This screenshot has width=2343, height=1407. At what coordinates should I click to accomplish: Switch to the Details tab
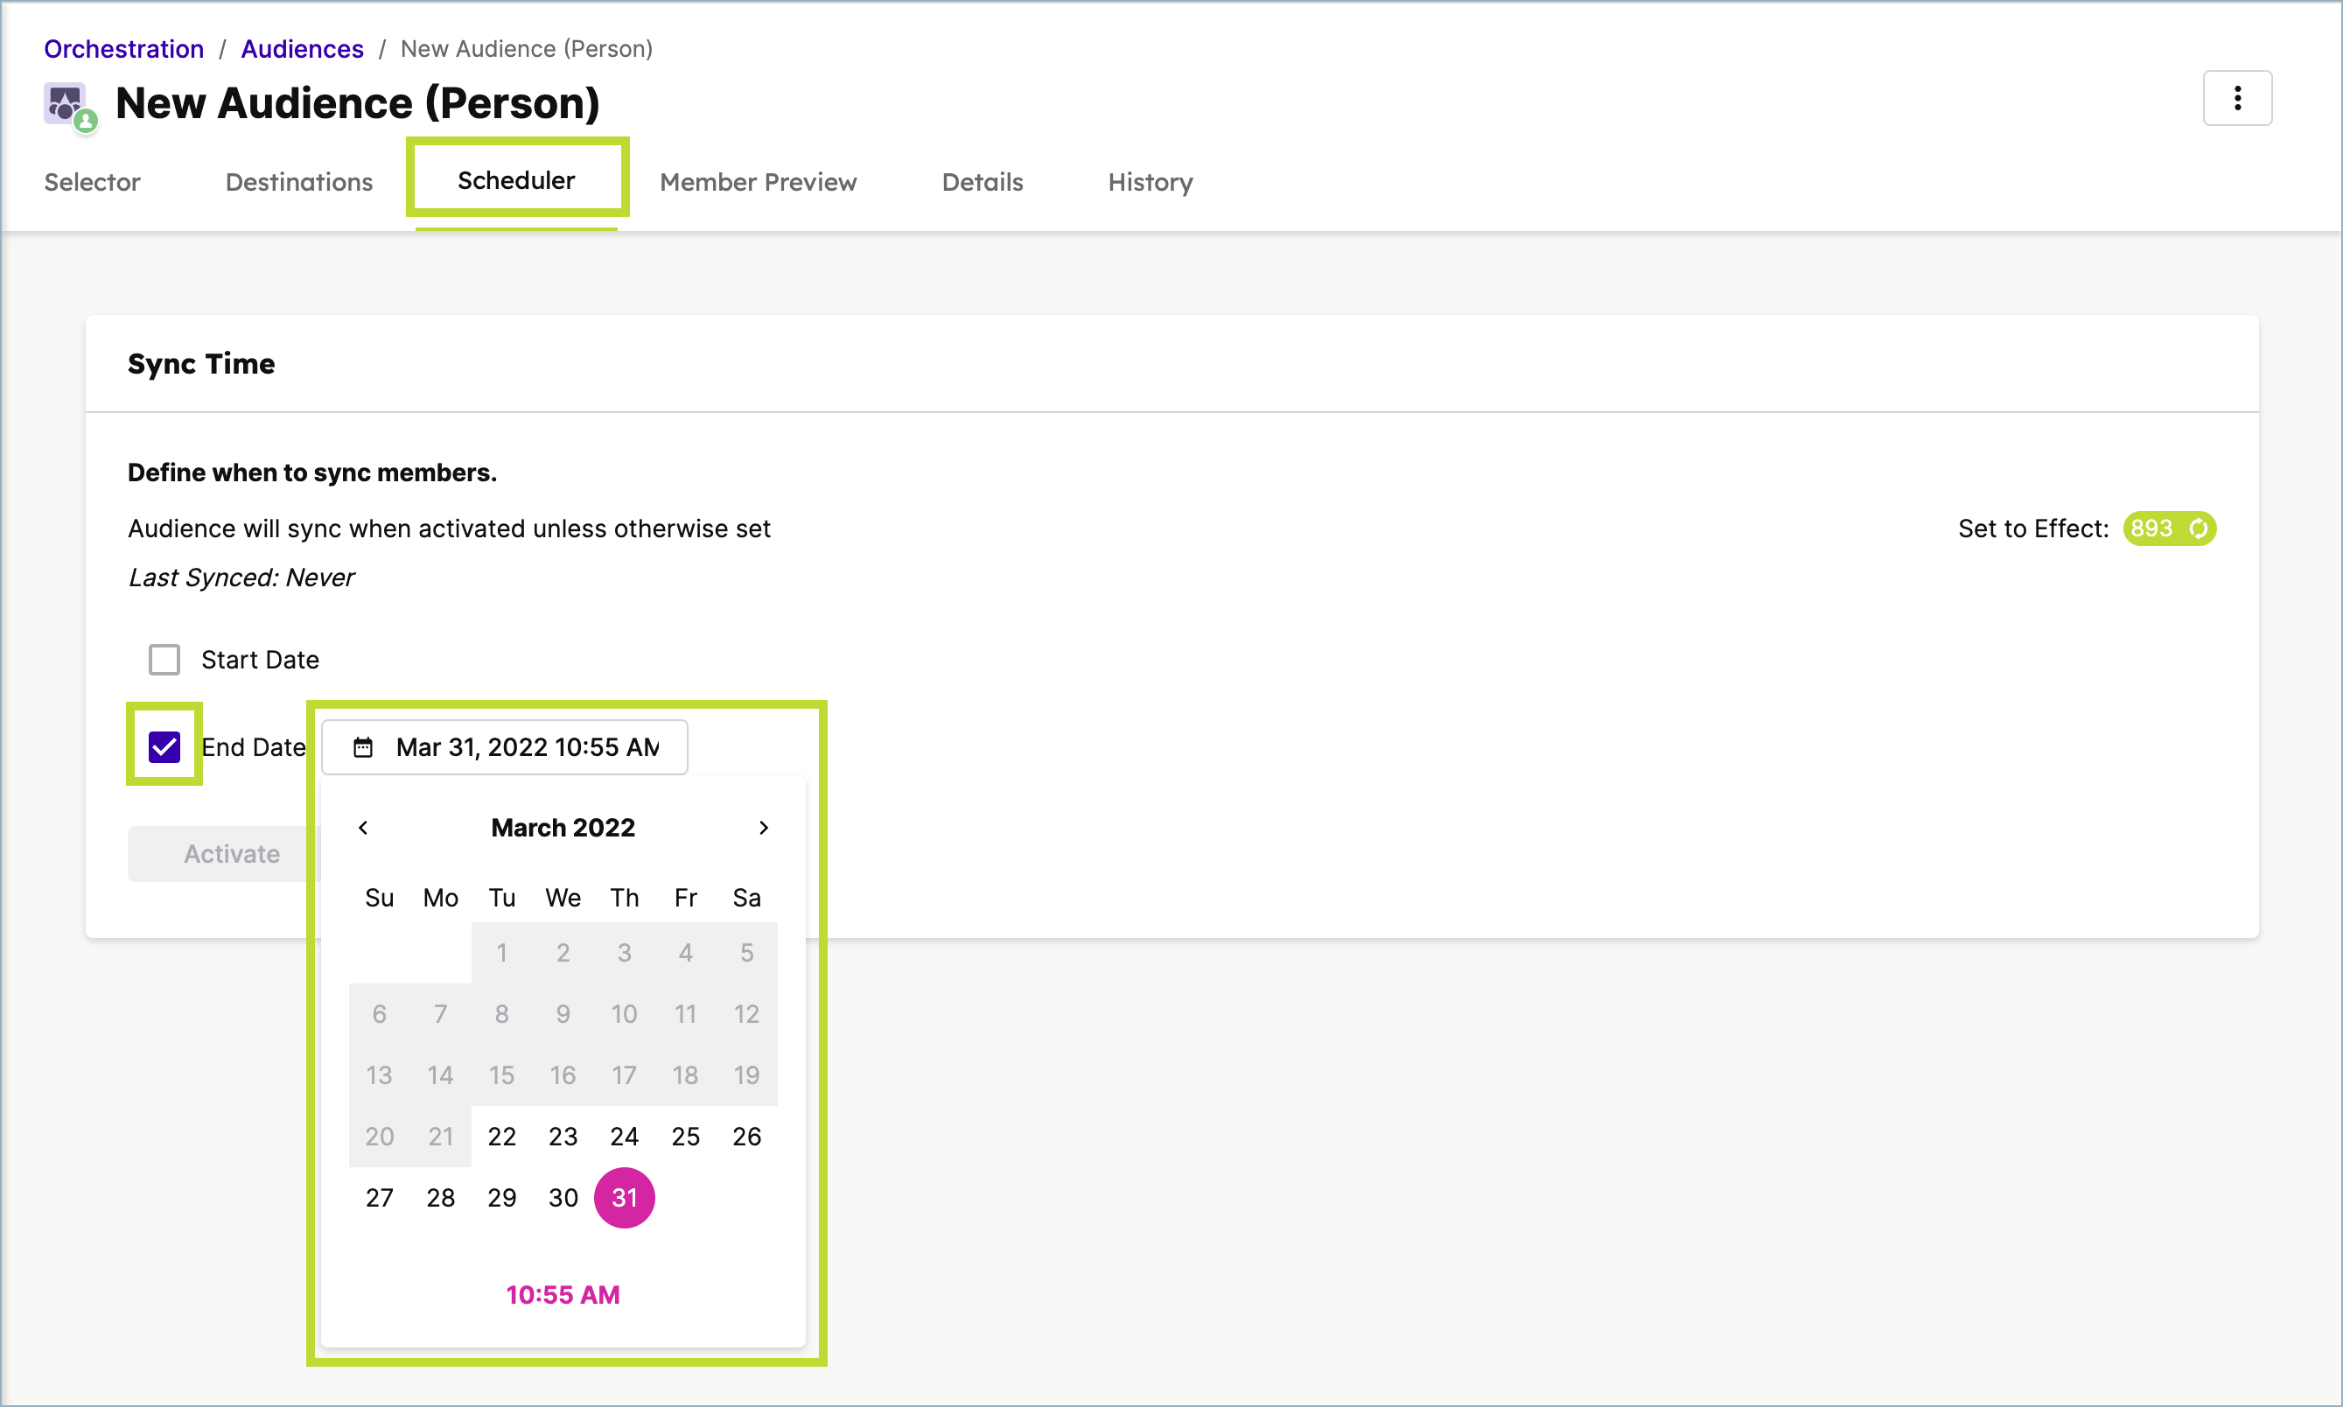coord(982,182)
